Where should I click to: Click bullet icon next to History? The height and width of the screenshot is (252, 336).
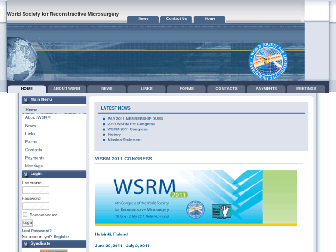pyautogui.click(x=104, y=135)
